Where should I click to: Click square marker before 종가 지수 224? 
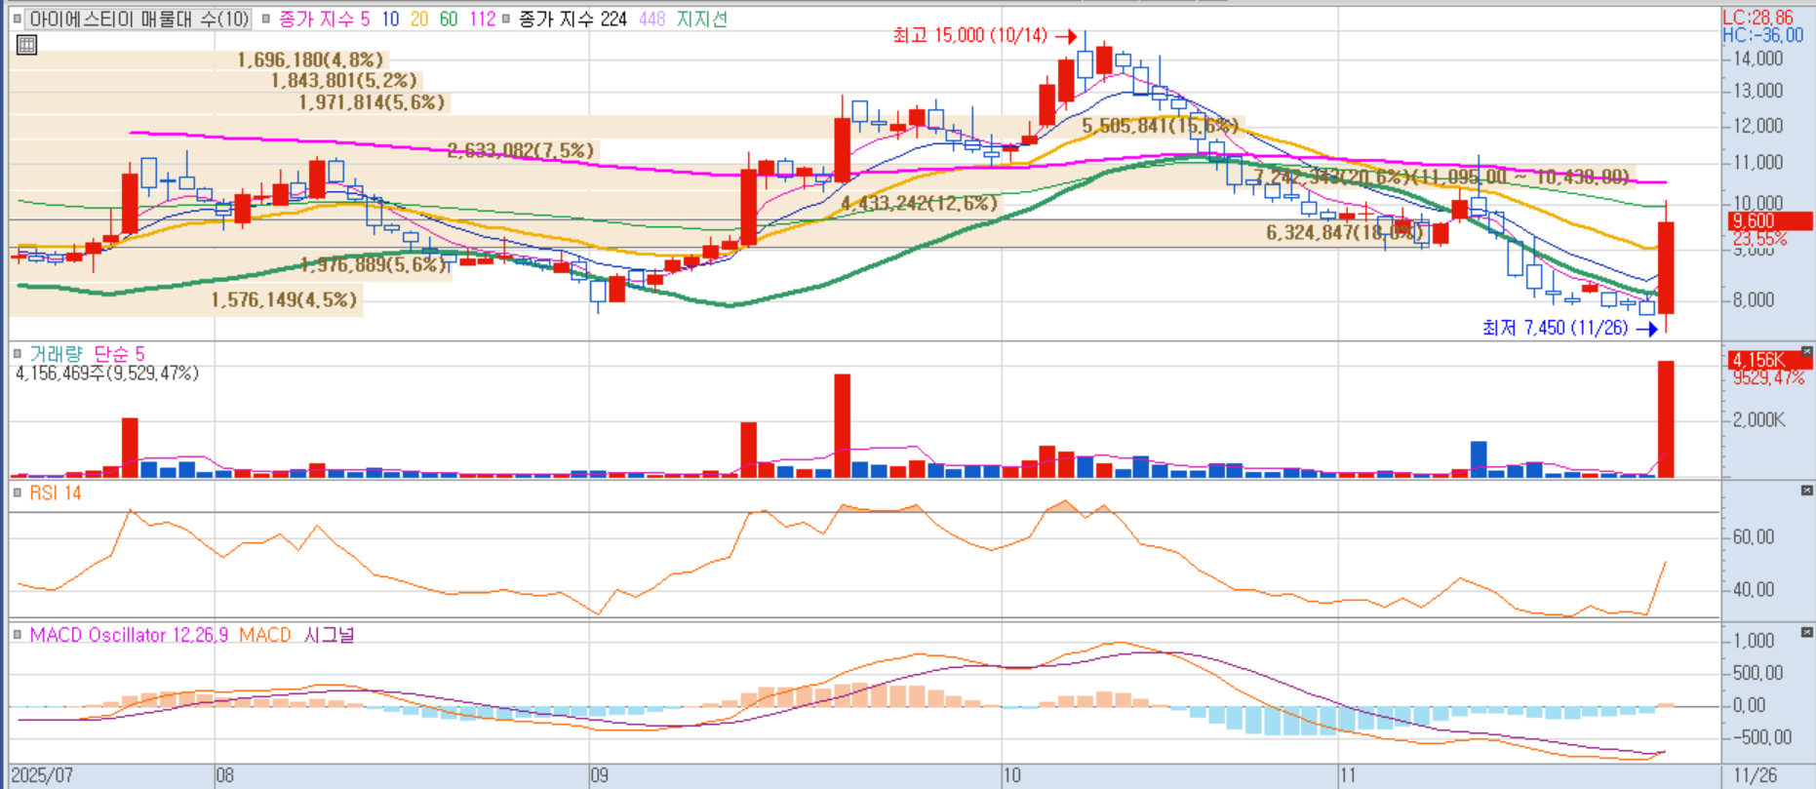[505, 19]
